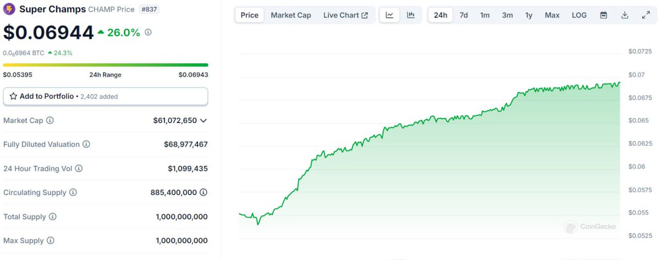Click the $0.0525 axis label

pyautogui.click(x=639, y=236)
